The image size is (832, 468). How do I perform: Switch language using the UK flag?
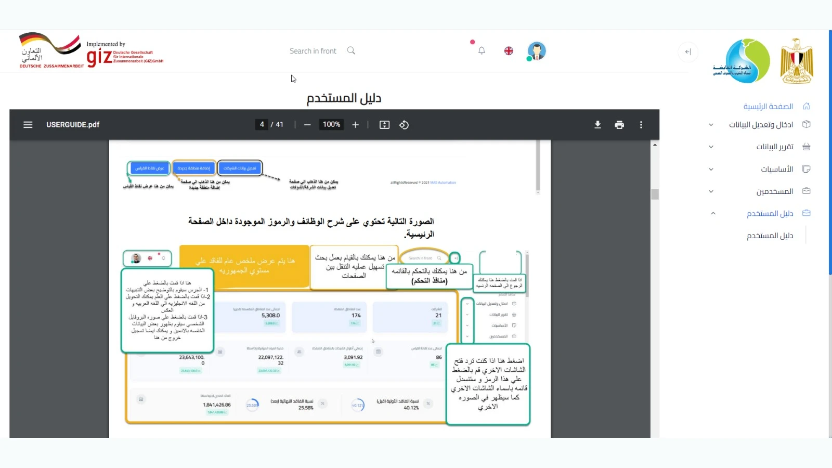509,51
